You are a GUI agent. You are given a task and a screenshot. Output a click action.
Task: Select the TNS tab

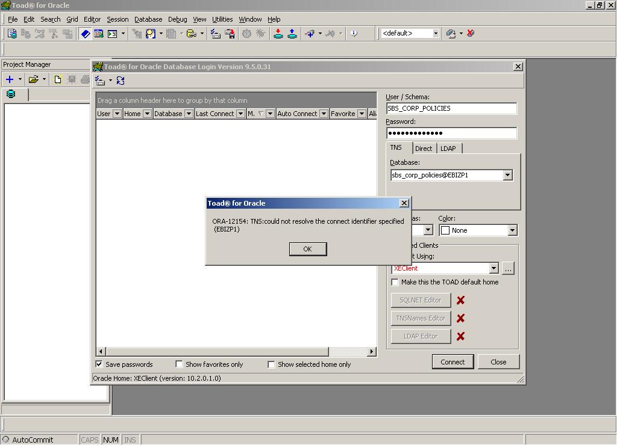point(396,148)
